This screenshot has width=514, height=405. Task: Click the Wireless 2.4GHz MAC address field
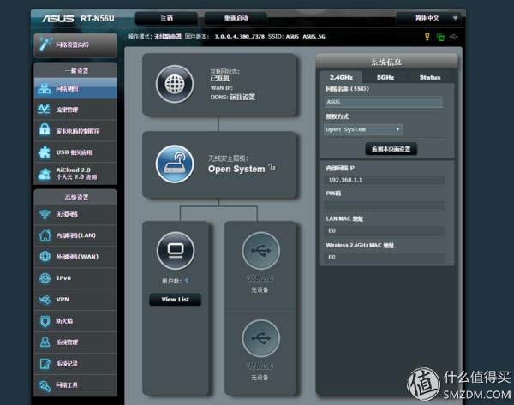click(385, 257)
